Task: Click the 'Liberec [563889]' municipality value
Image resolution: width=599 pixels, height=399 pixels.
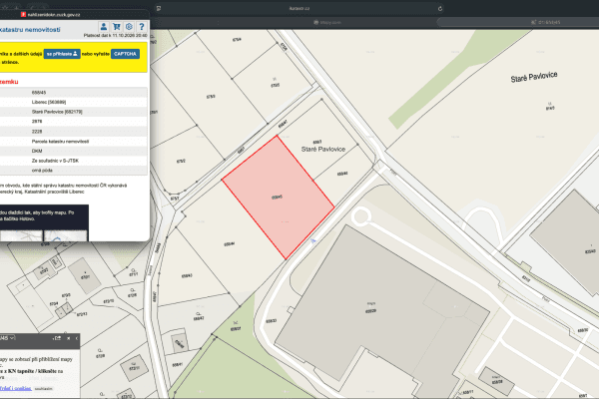Action: (49, 102)
